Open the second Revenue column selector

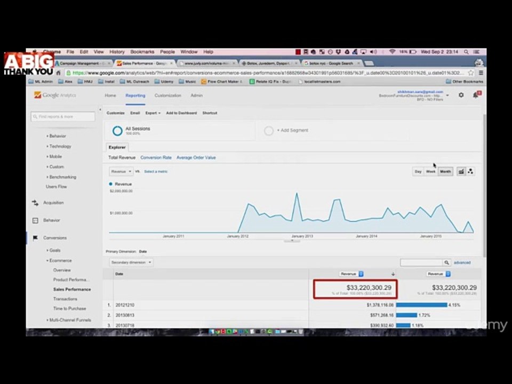(x=438, y=274)
